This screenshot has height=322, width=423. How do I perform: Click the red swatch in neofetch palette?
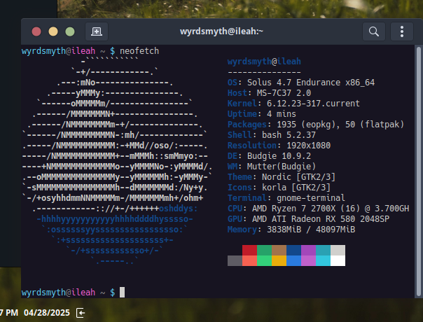click(x=249, y=250)
